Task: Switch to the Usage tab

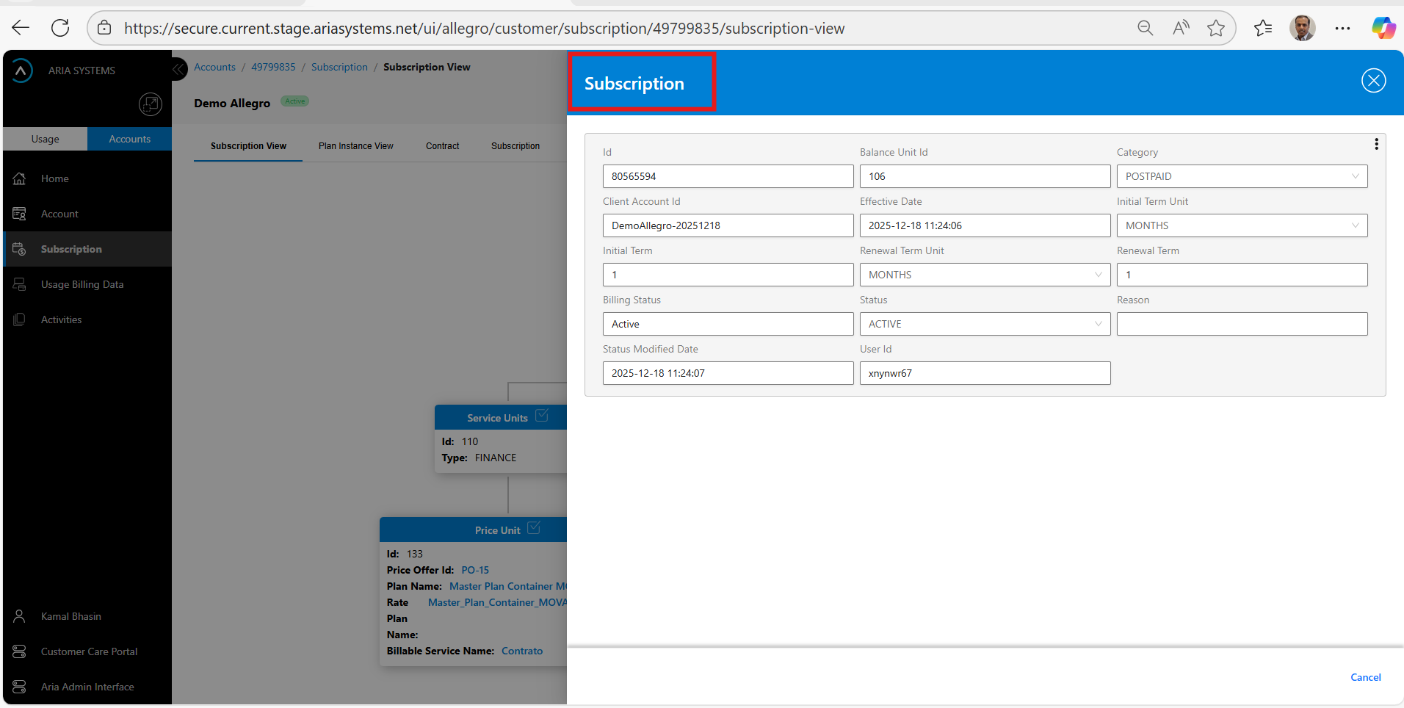Action: (45, 139)
